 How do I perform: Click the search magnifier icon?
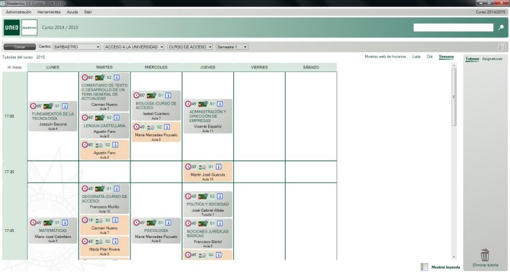[501, 28]
